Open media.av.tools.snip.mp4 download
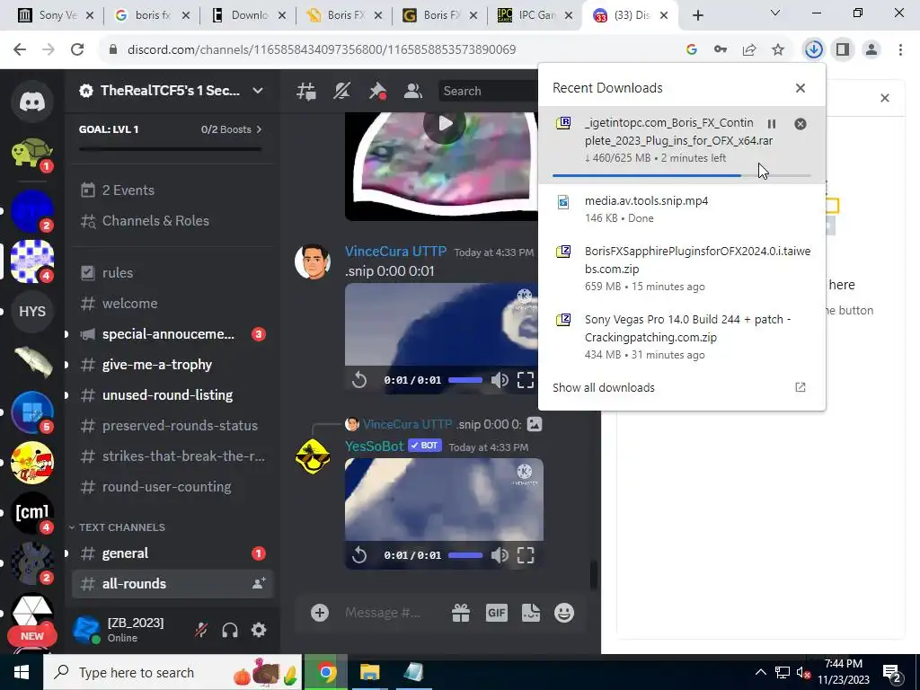920x690 pixels. tap(682, 209)
